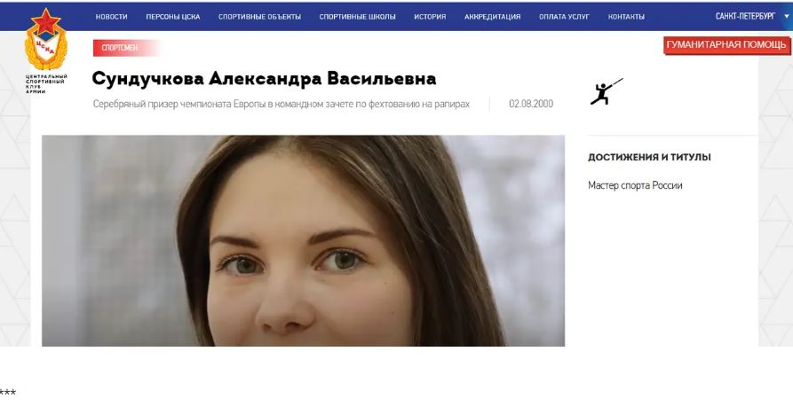Click the CSKA star emblem logo
This screenshot has height=414, width=793.
(46, 39)
